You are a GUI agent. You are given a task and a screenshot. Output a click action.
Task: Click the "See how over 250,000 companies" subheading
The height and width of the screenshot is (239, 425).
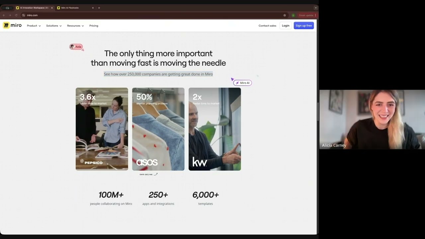click(158, 74)
